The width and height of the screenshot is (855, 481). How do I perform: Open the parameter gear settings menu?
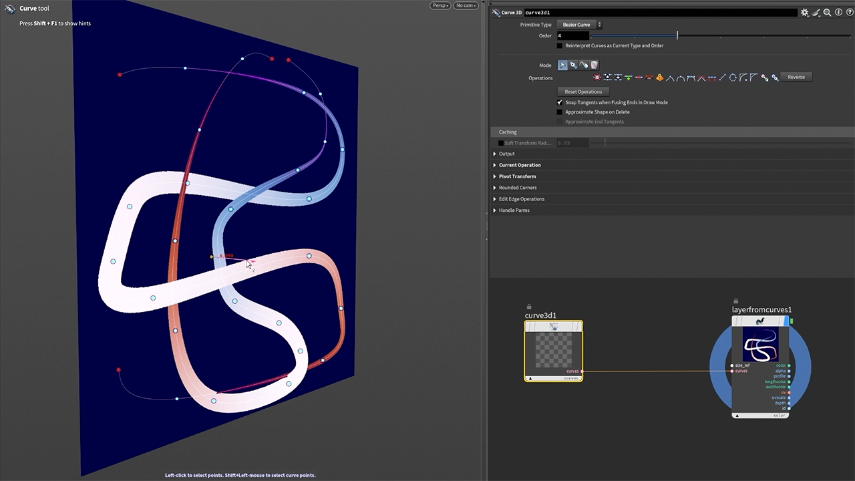(805, 13)
